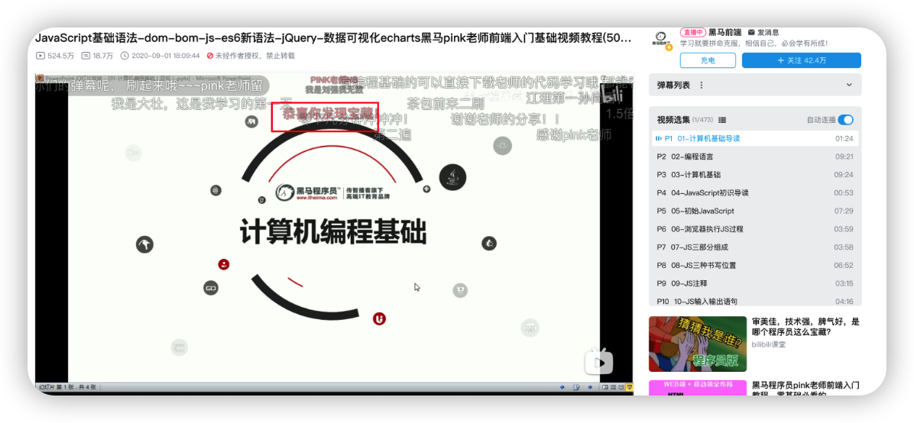The width and height of the screenshot is (914, 423).
Task: Click the 充电 button
Action: click(708, 60)
